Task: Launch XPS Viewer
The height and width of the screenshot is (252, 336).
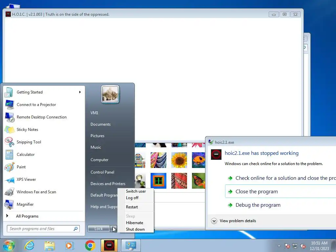Action: tap(44, 179)
